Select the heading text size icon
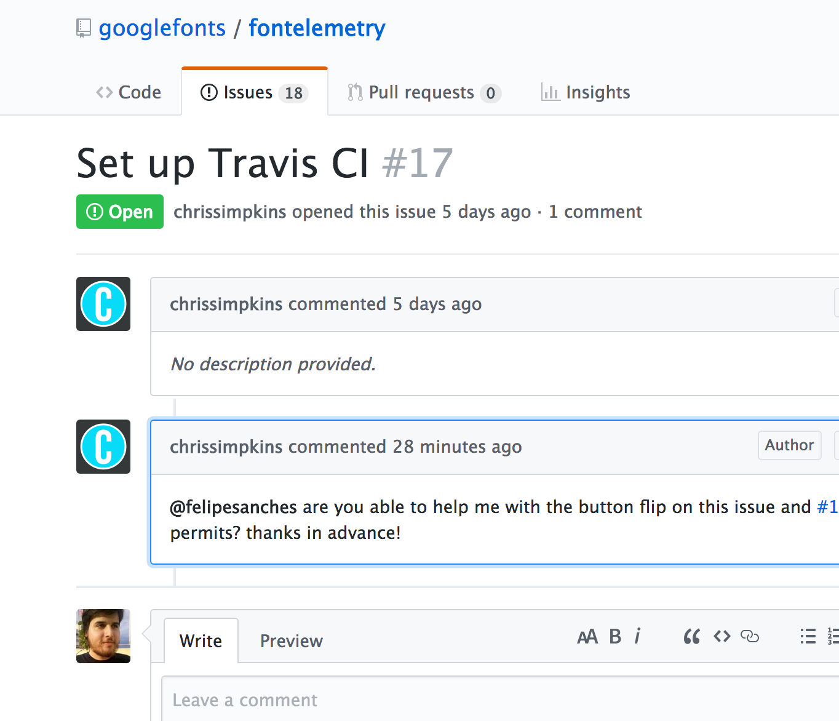Image resolution: width=839 pixels, height=721 pixels. [x=587, y=637]
